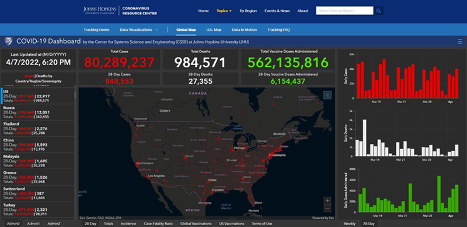
Task: Select the Incidence map tab
Action: point(128,224)
